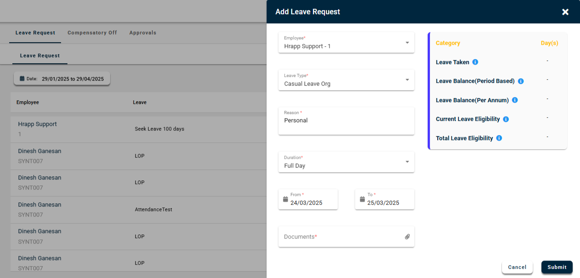Click info icon next to Leave Balance(Period Based)
Viewport: 580px width, 278px height.
coord(521,81)
